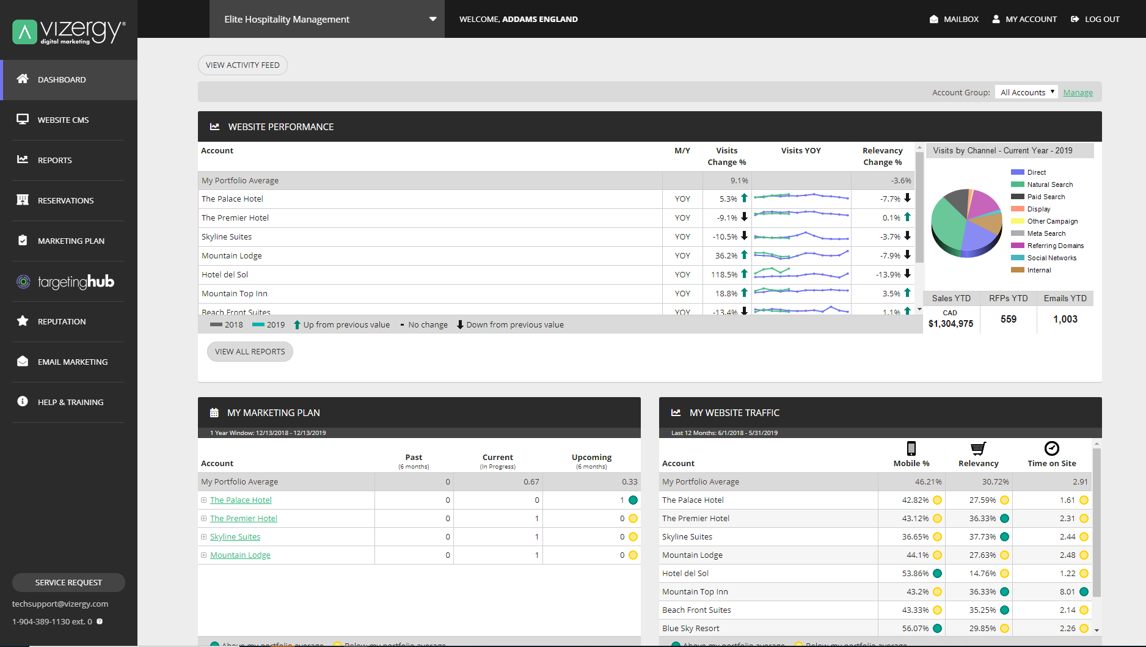Click the View All Reports button
Screen dimensions: 1146x647
250,351
